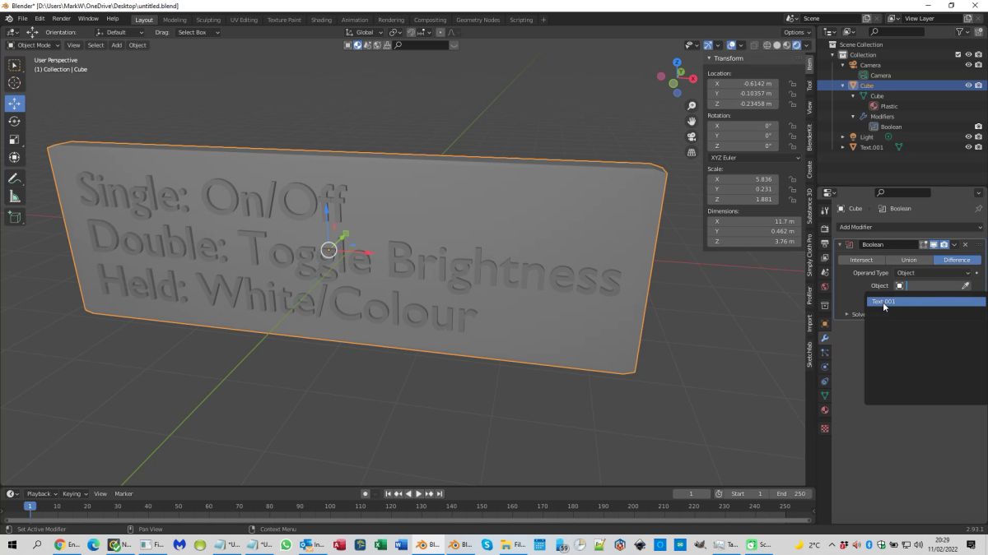Open the Material properties tab icon
The image size is (988, 555).
(824, 410)
